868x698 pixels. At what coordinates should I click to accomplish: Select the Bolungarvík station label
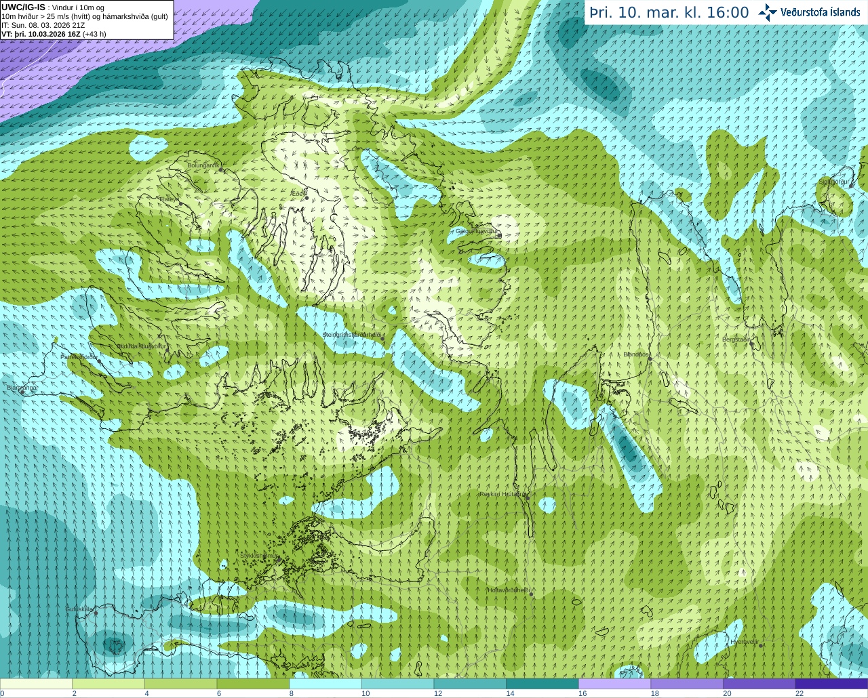coord(203,165)
